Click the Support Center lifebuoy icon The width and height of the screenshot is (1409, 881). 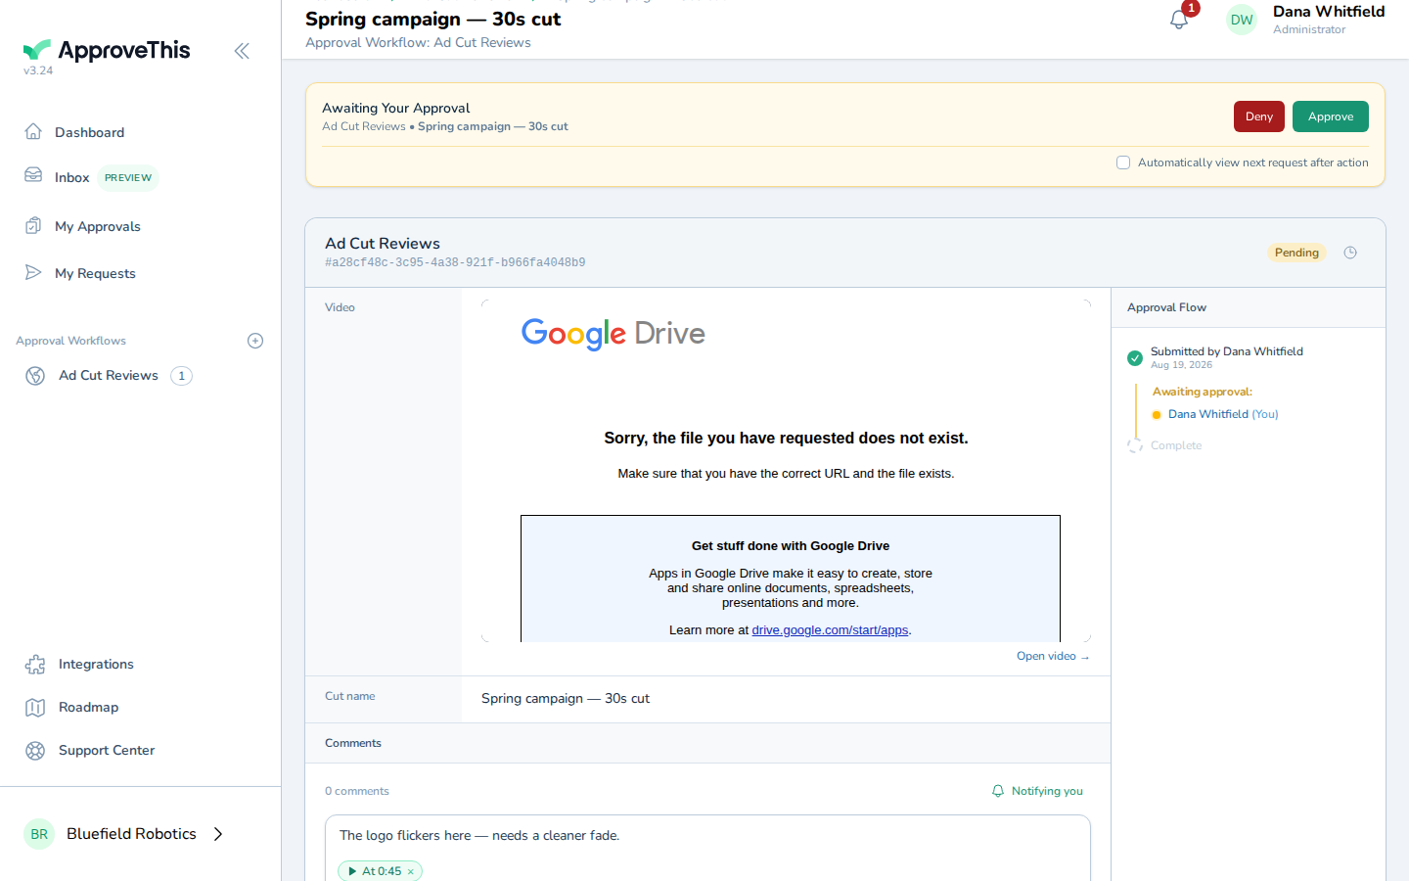tap(35, 750)
